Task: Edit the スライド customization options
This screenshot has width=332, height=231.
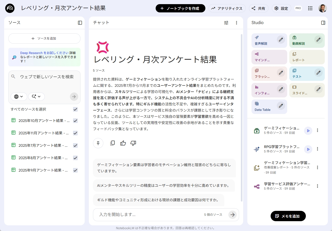Action: pyautogui.click(x=319, y=89)
